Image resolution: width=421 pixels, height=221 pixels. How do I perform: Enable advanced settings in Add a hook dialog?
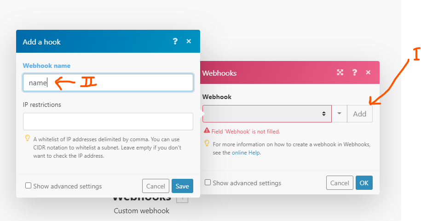click(29, 186)
